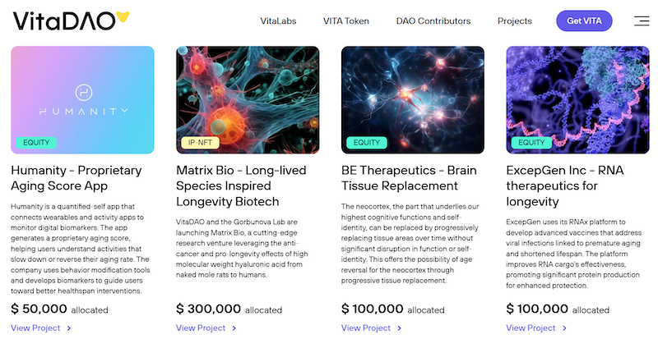
Task: Open the VitaLabs menu item
Action: 278,21
